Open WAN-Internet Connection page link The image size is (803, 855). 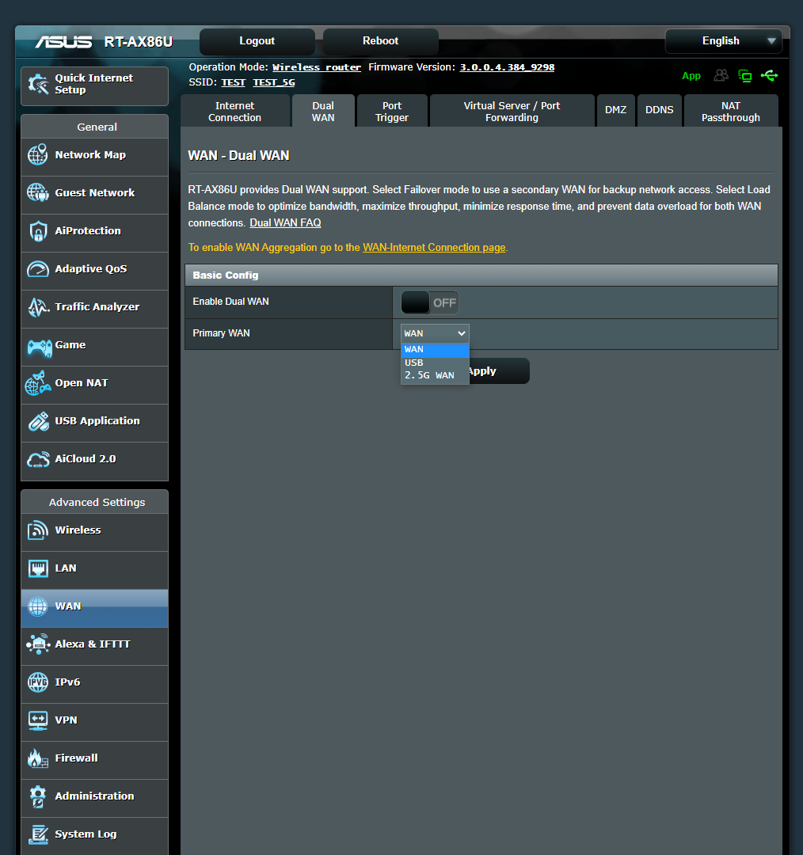click(x=434, y=248)
